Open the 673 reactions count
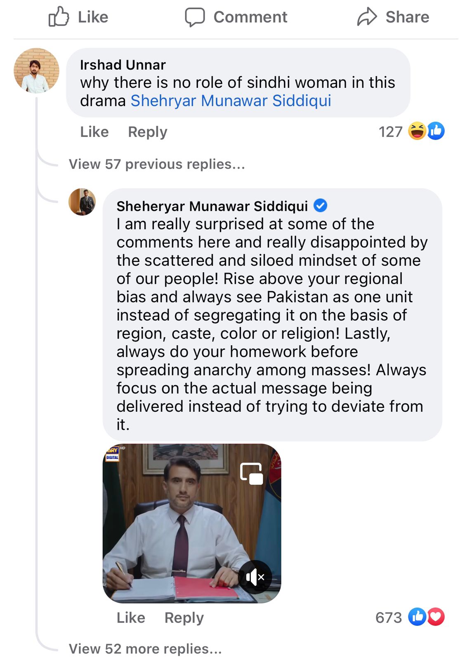Image resolution: width=472 pixels, height=660 pixels. [x=388, y=618]
